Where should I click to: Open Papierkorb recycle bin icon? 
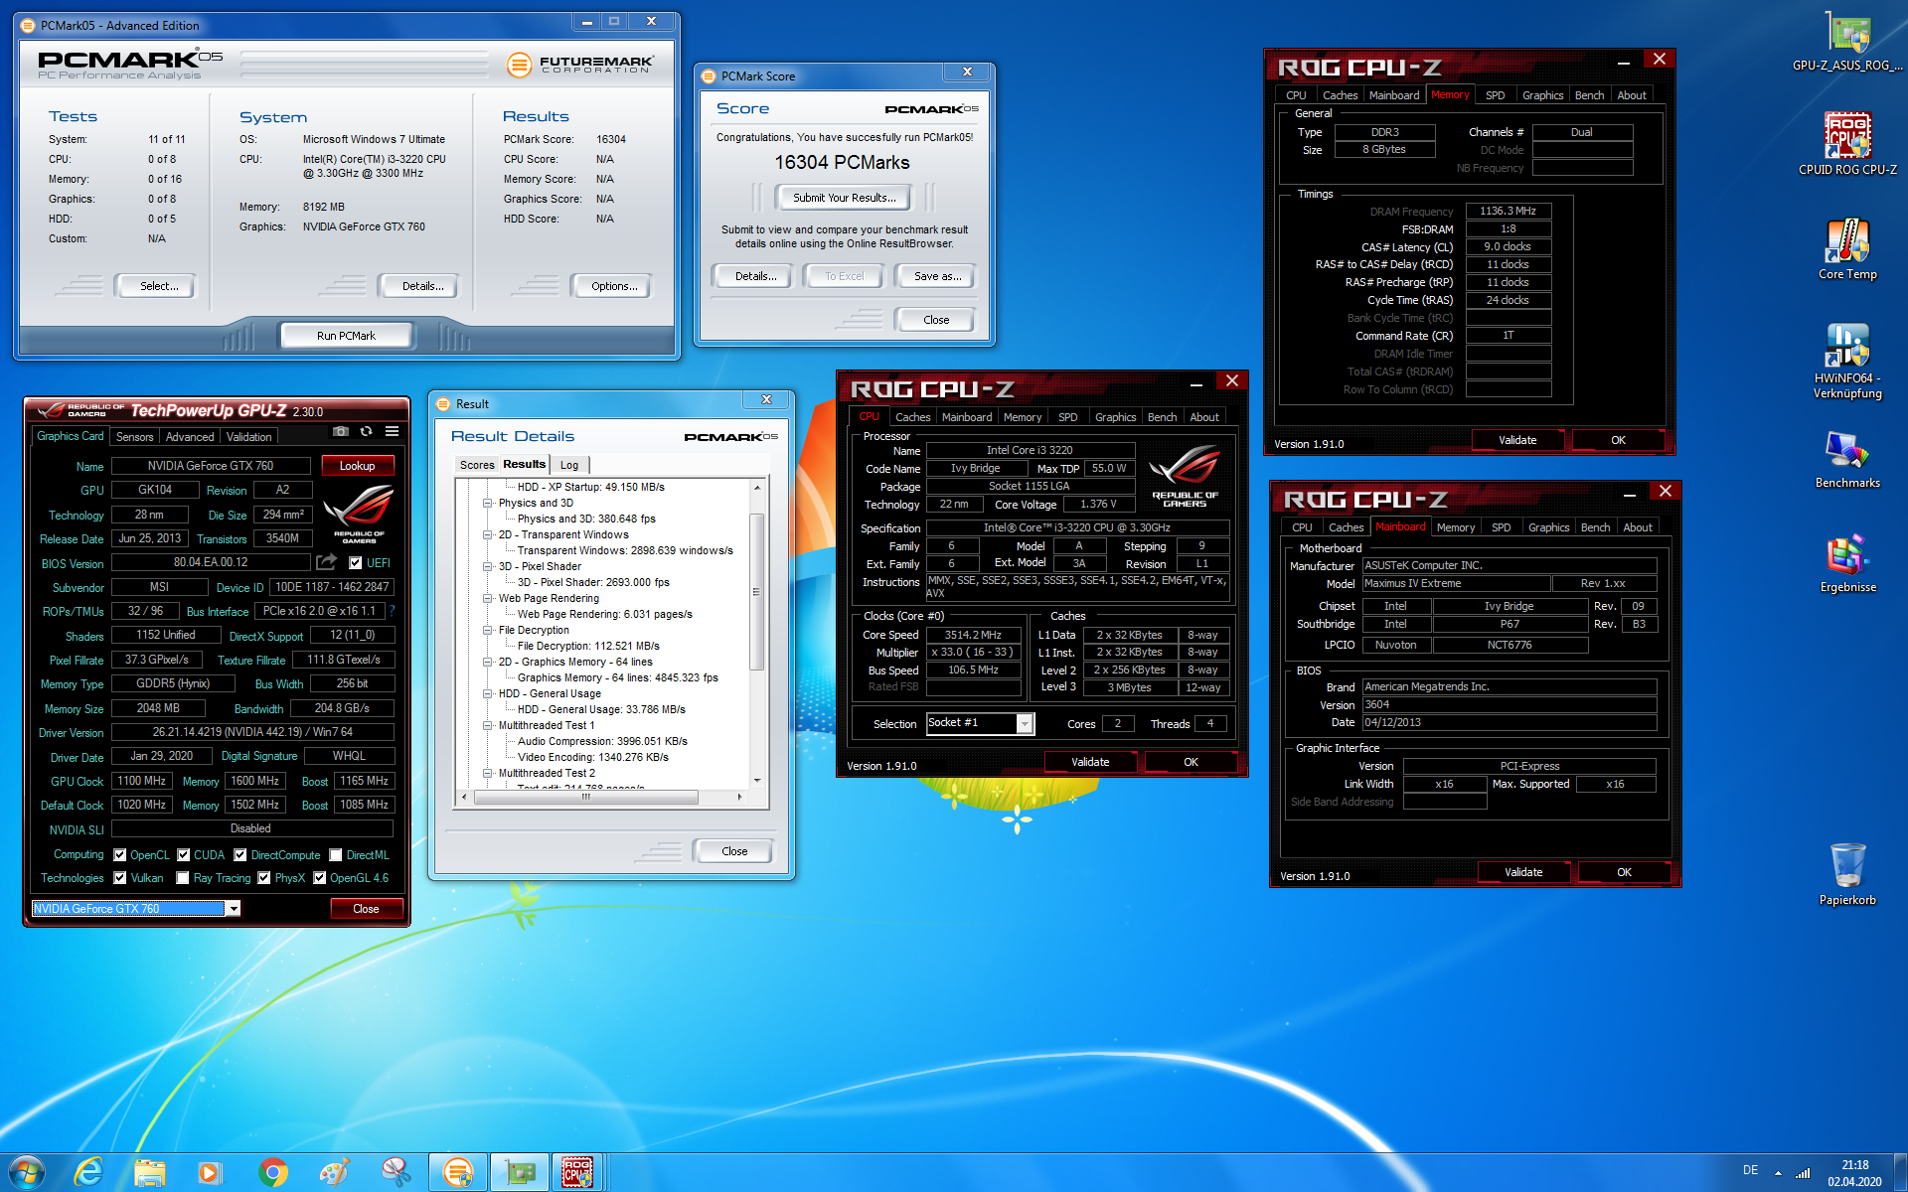[x=1847, y=874]
